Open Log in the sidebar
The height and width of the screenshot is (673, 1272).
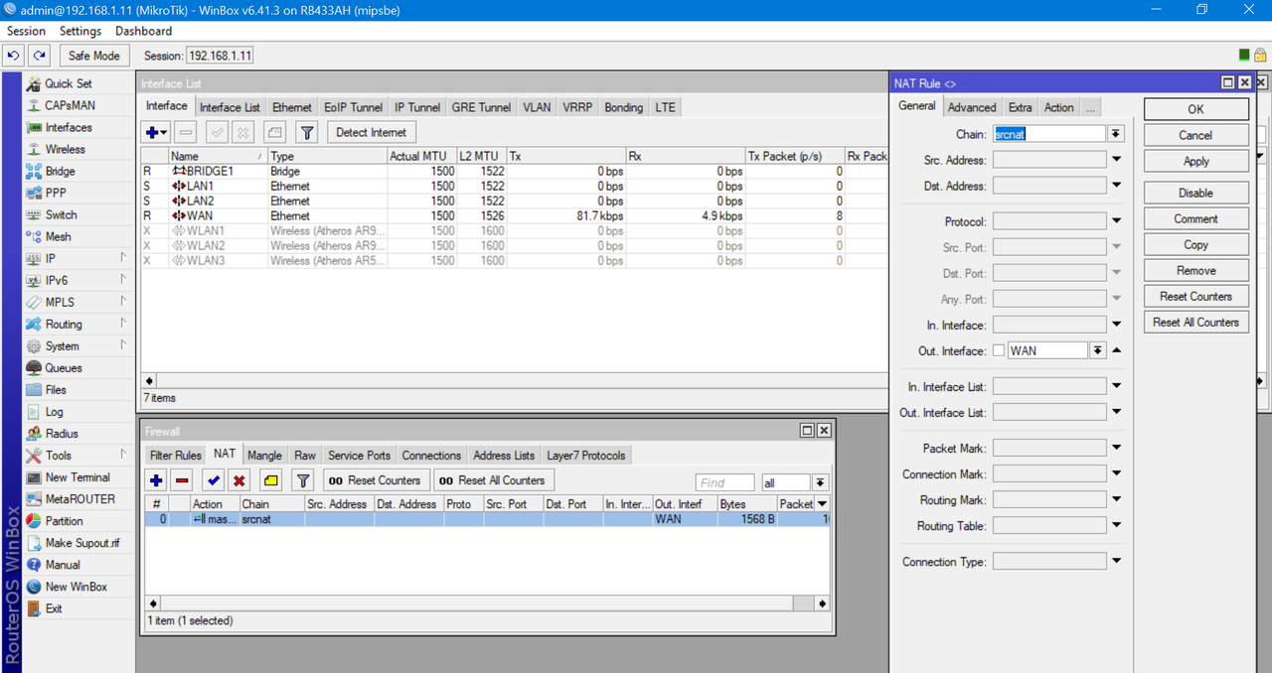click(54, 411)
